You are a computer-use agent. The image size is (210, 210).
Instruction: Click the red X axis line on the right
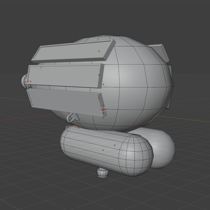tap(191, 100)
